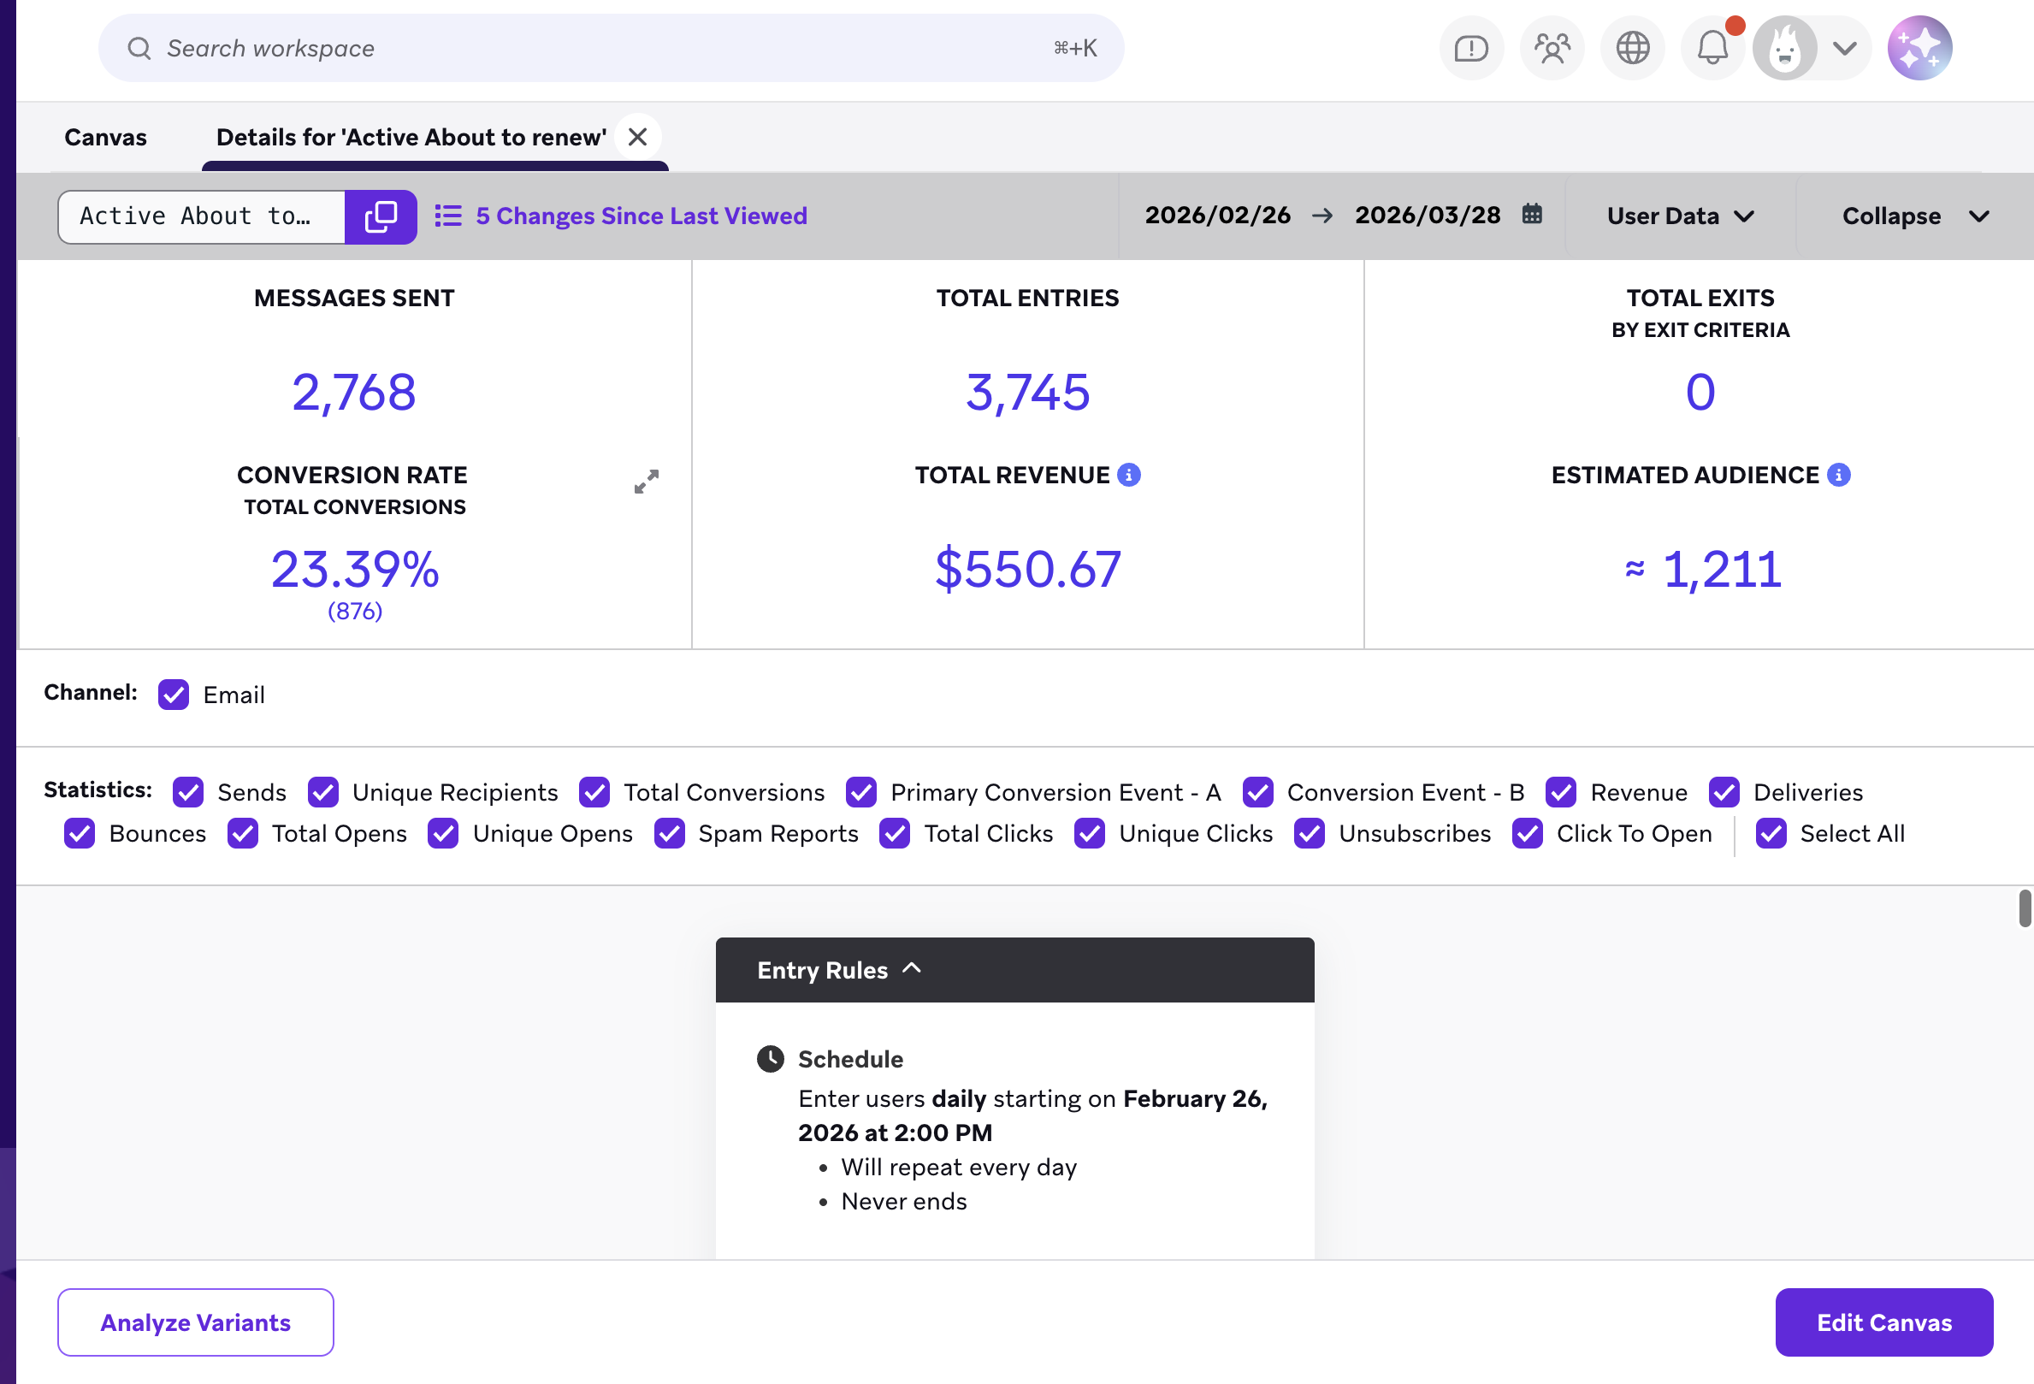Click the Messages Sent value 2,768
The height and width of the screenshot is (1384, 2034).
353,392
